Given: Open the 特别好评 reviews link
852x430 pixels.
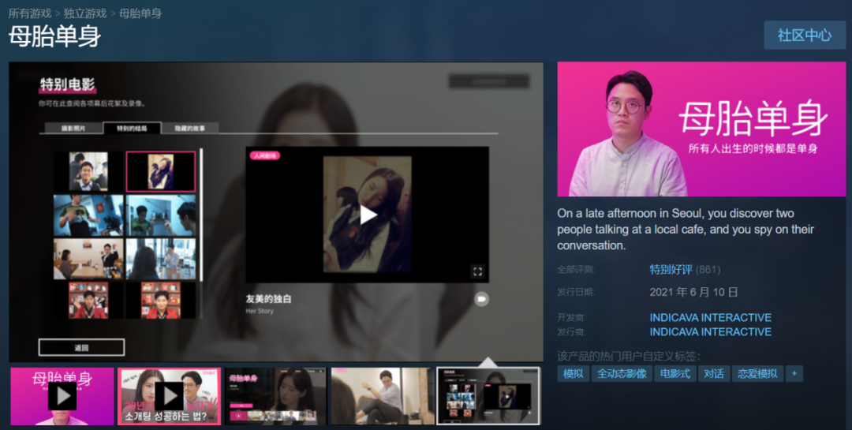Looking at the screenshot, I should [x=671, y=270].
